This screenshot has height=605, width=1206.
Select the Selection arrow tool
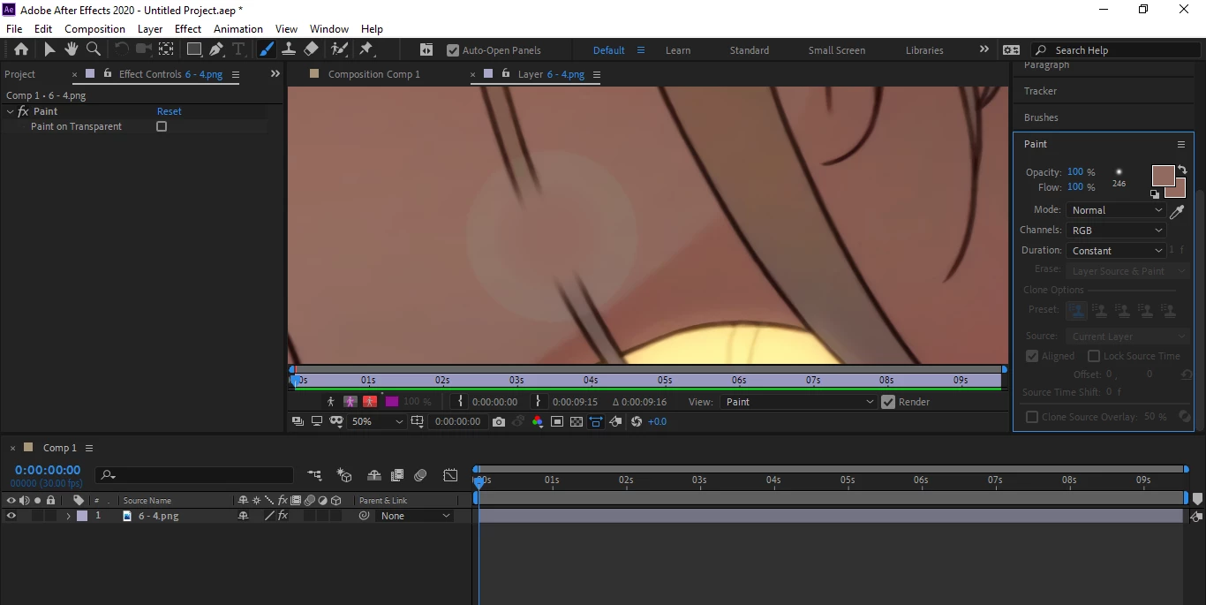(49, 49)
